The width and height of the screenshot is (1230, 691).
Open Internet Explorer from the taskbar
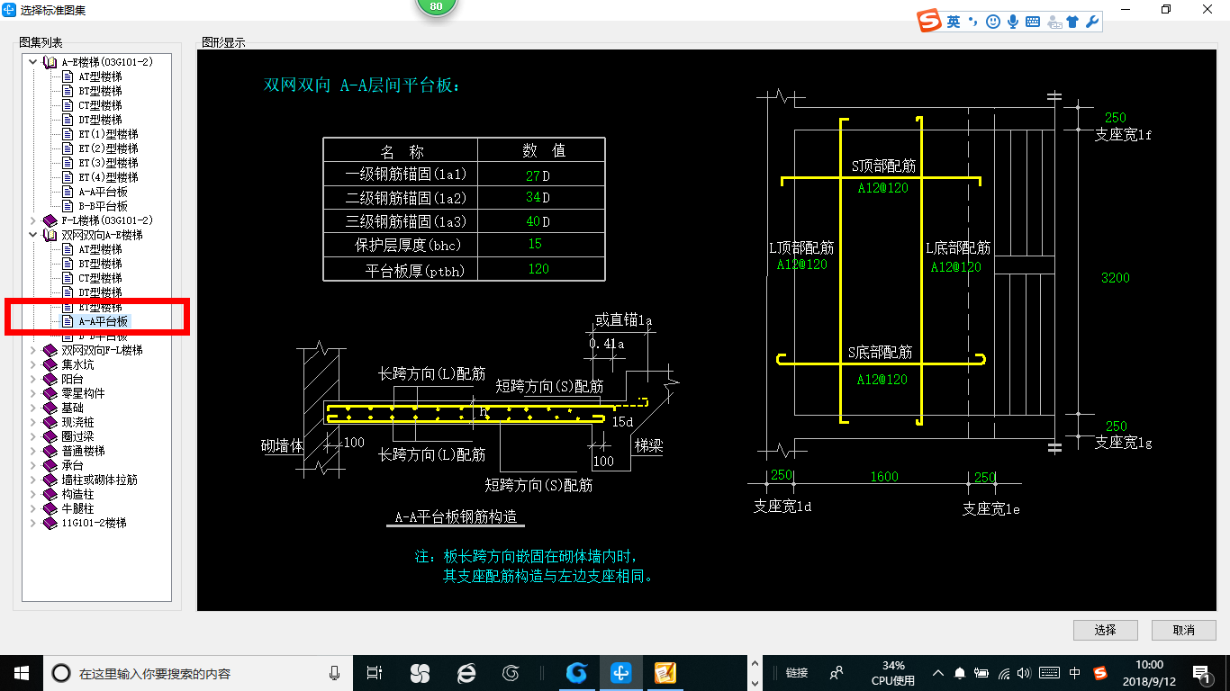point(466,673)
